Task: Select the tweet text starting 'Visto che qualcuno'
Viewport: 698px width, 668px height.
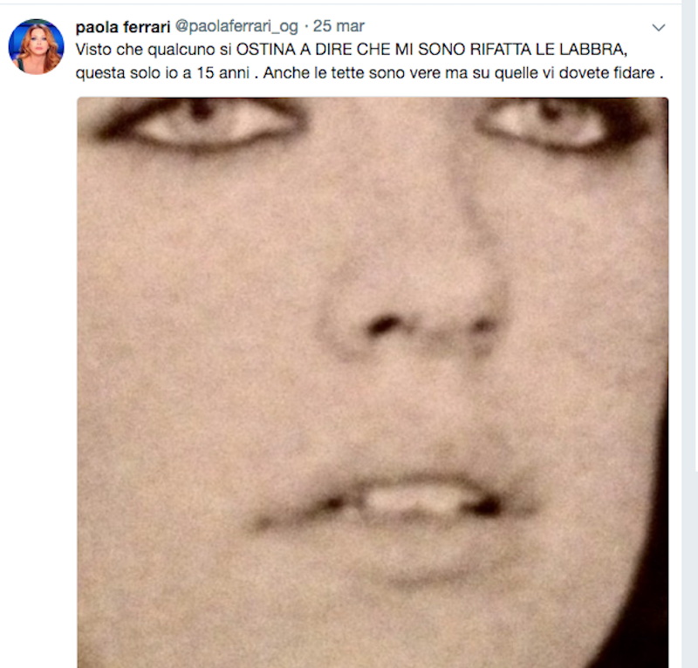Action: (x=369, y=61)
